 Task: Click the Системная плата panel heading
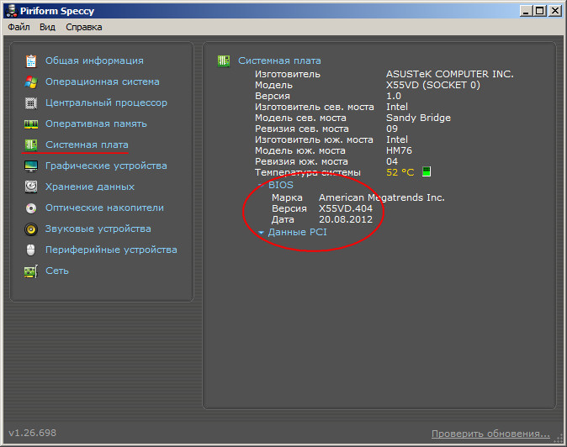(x=279, y=60)
